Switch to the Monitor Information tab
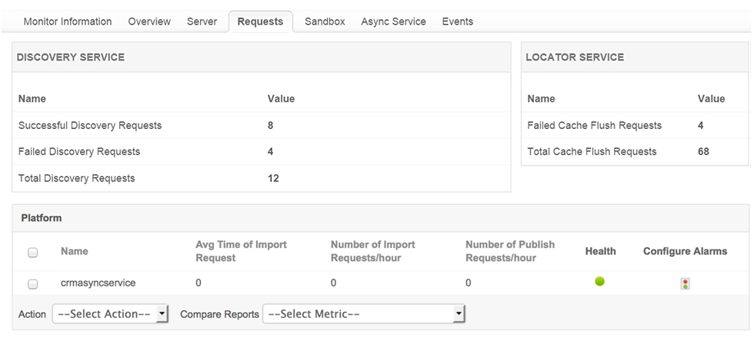The height and width of the screenshot is (341, 754). [x=68, y=22]
